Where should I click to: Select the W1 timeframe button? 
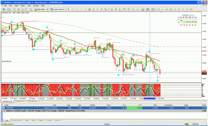(187, 9)
